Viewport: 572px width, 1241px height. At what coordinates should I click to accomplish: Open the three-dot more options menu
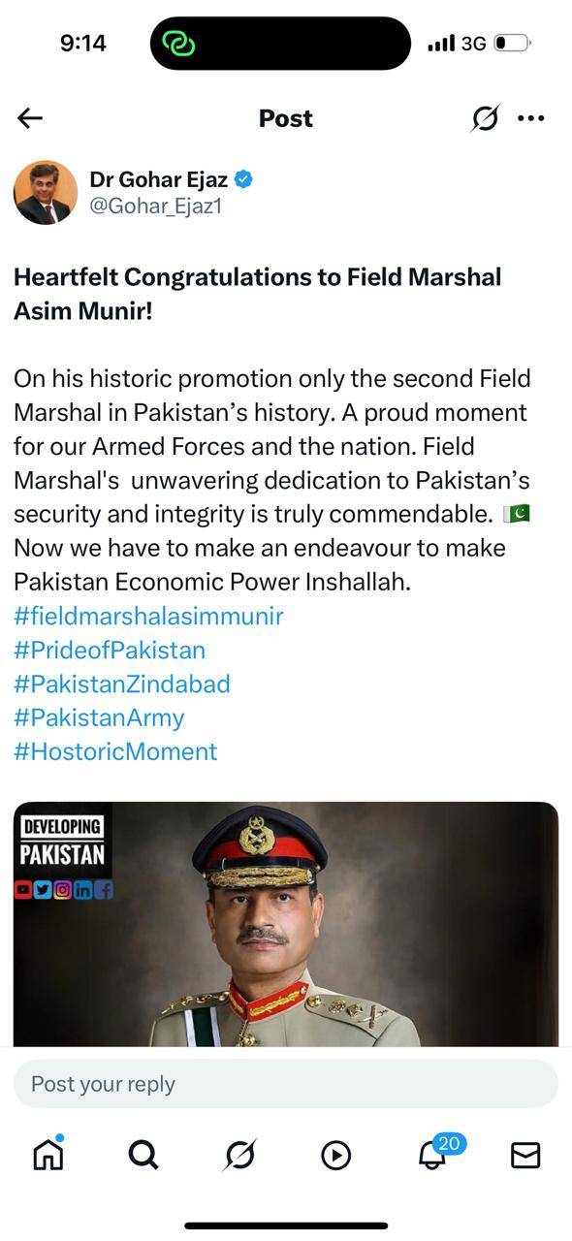(531, 118)
